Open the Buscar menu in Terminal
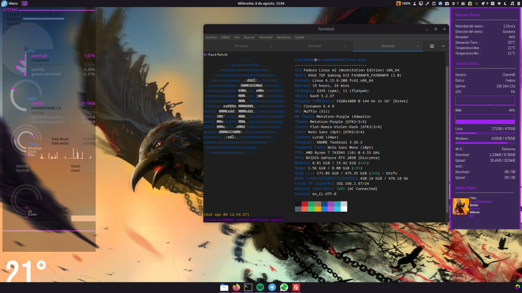Screen dimensions: 522x293 (x=249, y=37)
